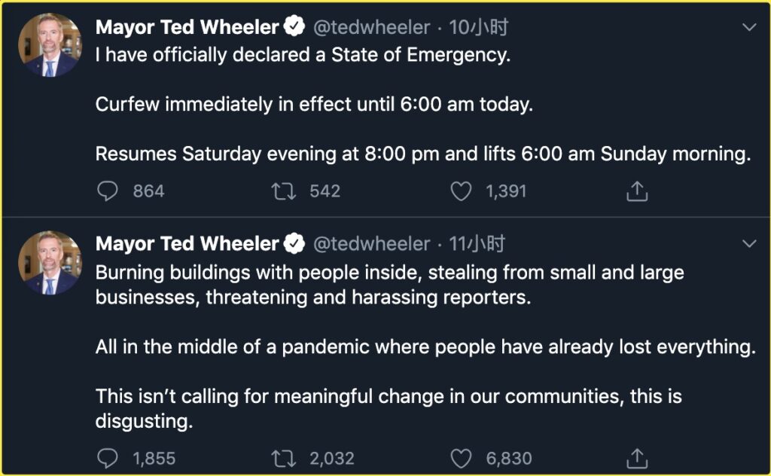This screenshot has width=771, height=476.
Task: Click @tedwheeler handle on first tweet
Action: [371, 28]
